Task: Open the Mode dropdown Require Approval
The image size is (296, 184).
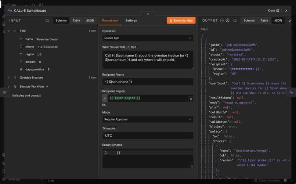Action: 148,119
